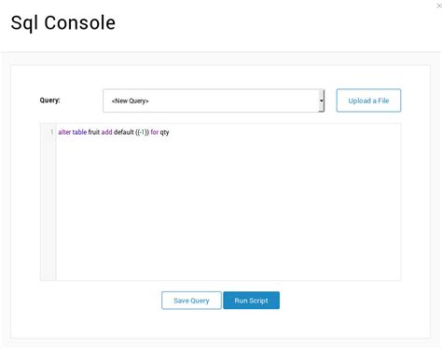Click the word 'qty' in the SQL statement
This screenshot has width=442, height=349.
[164, 132]
